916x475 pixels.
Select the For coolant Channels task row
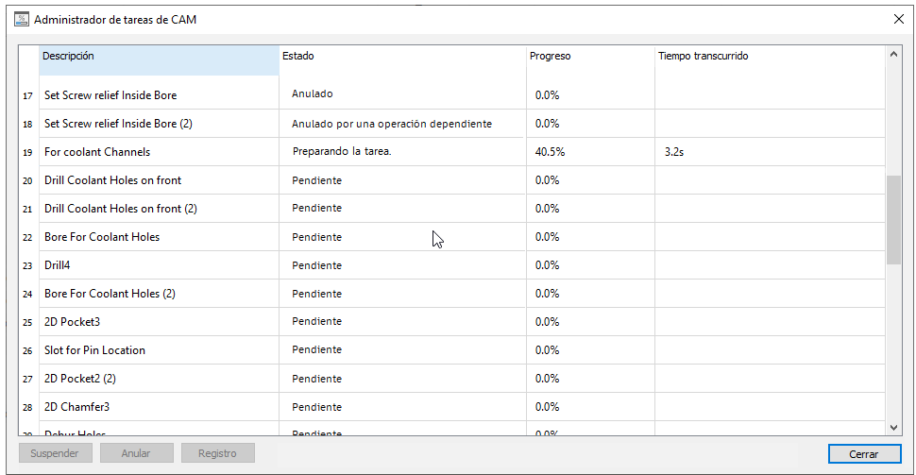click(x=97, y=152)
